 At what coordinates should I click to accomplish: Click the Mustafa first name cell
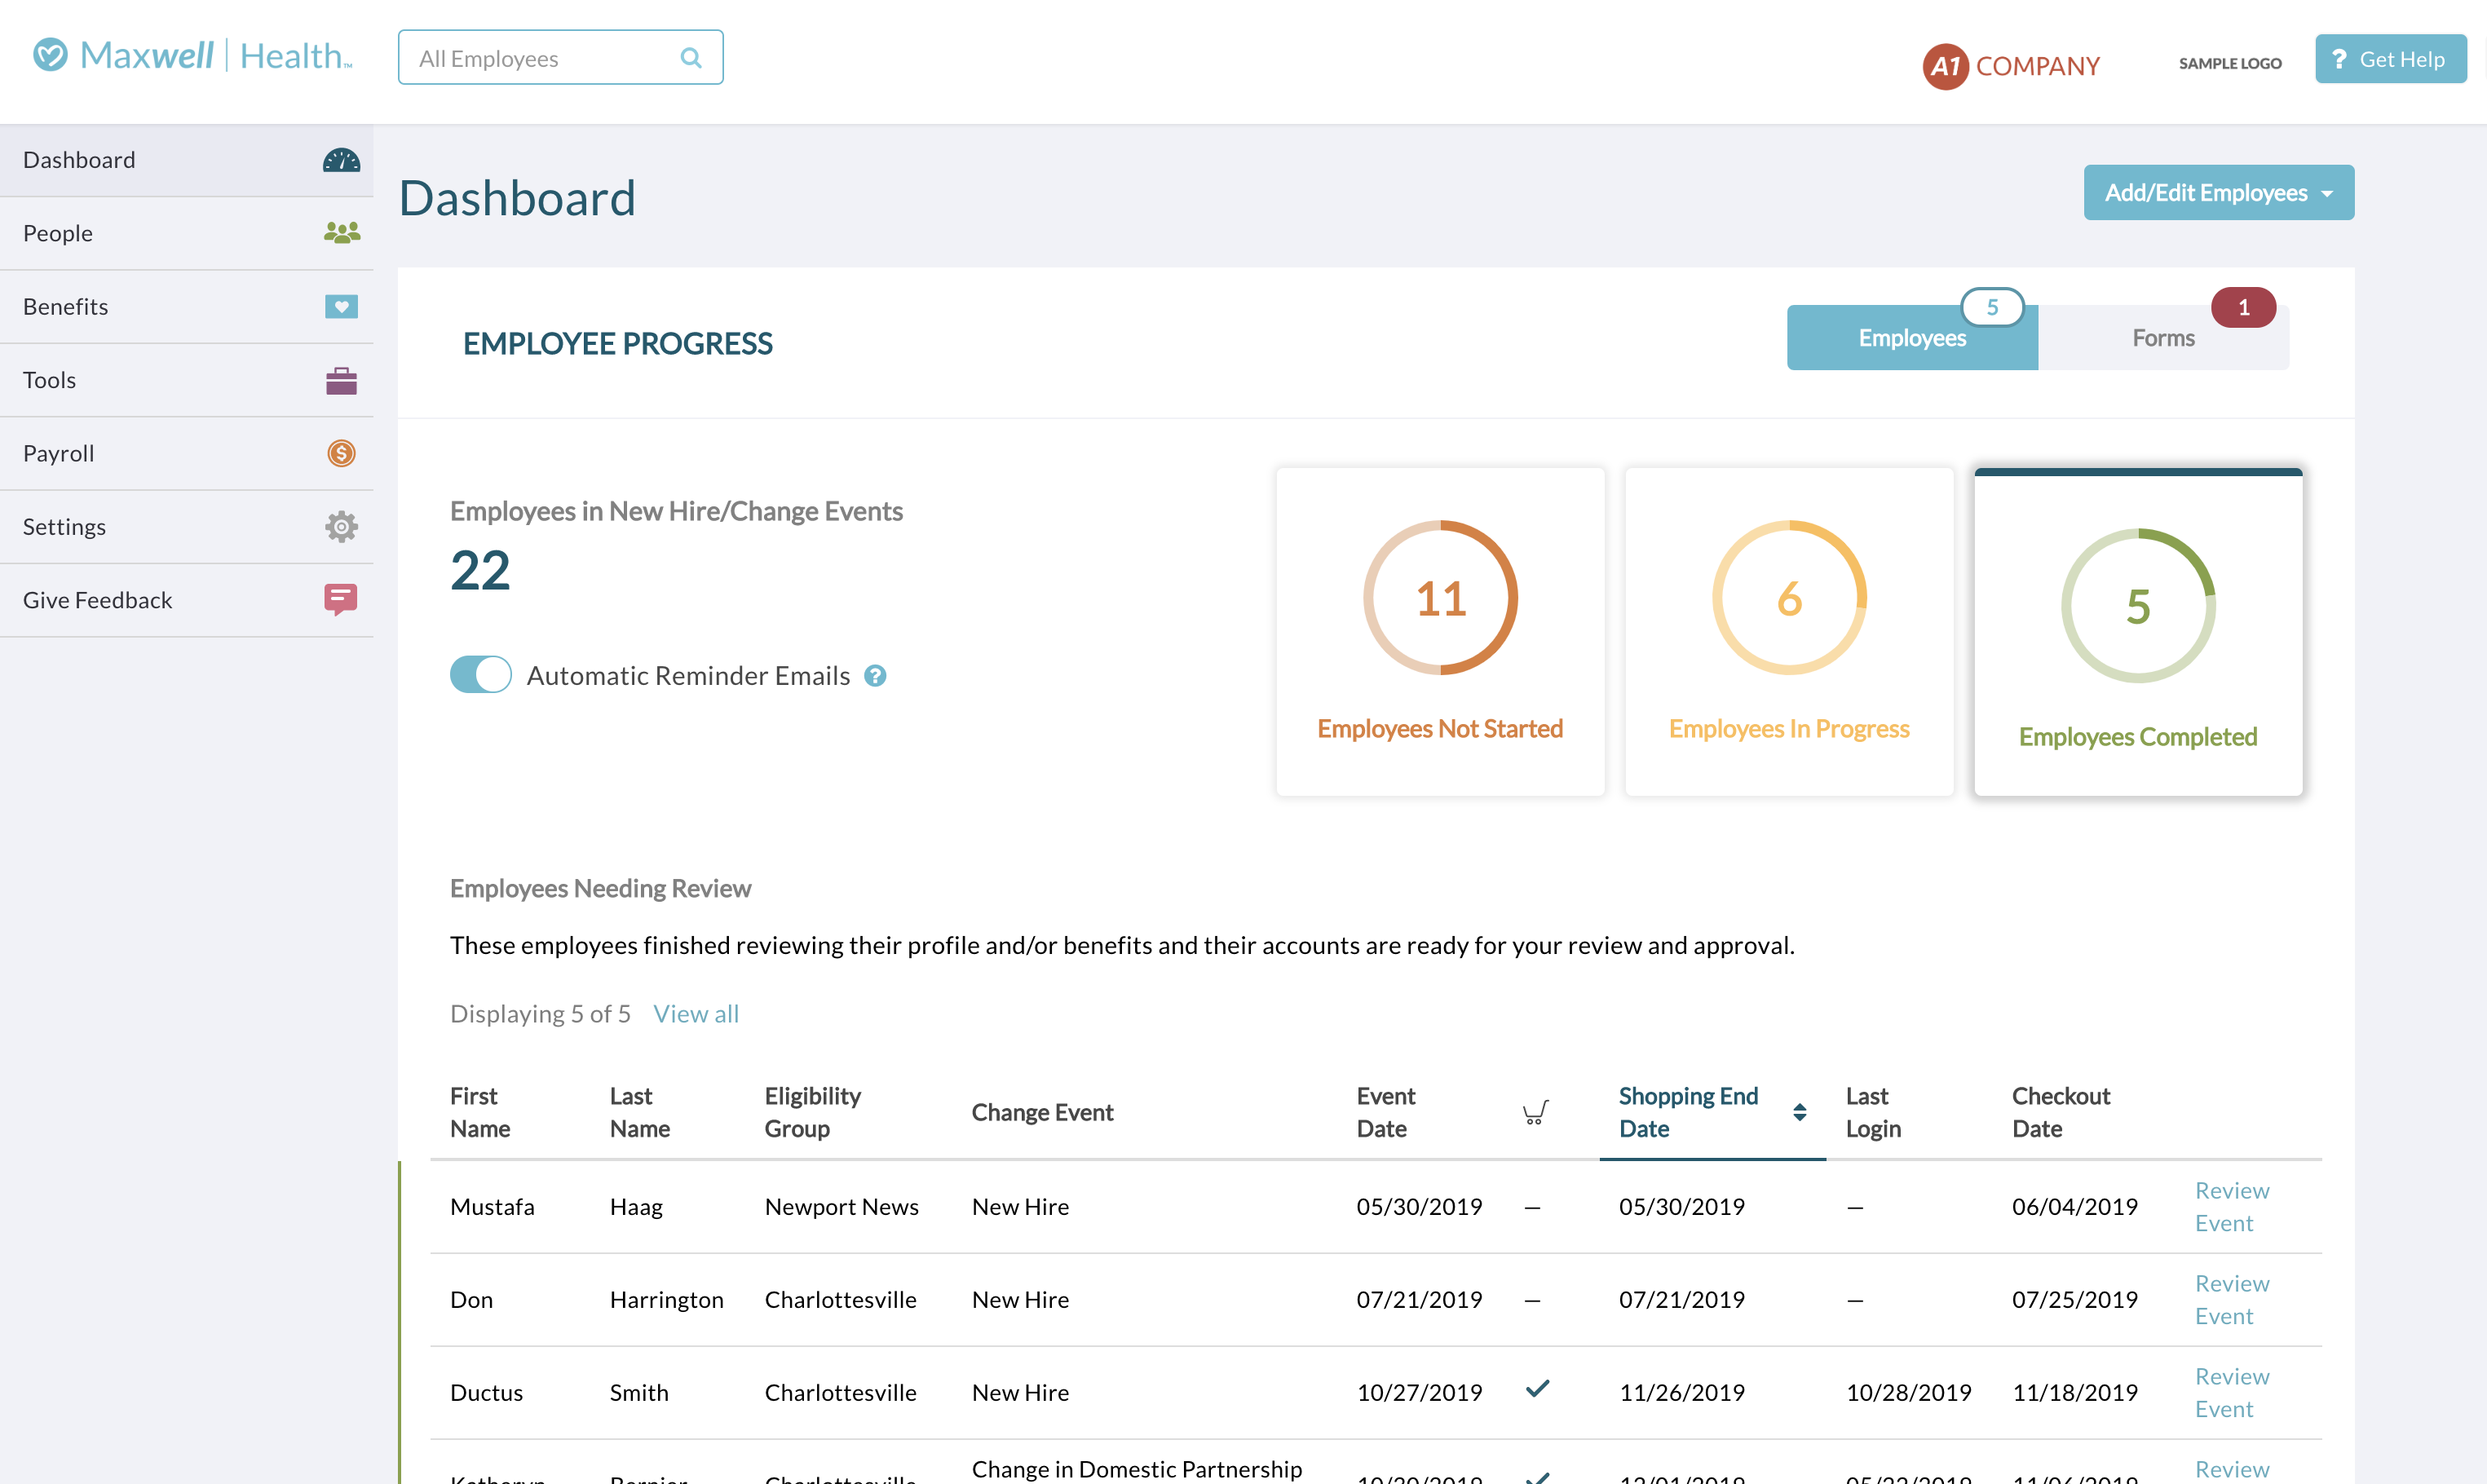click(492, 1207)
